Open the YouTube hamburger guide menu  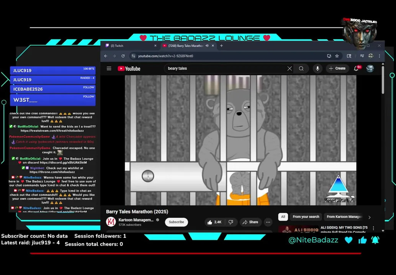pyautogui.click(x=109, y=68)
